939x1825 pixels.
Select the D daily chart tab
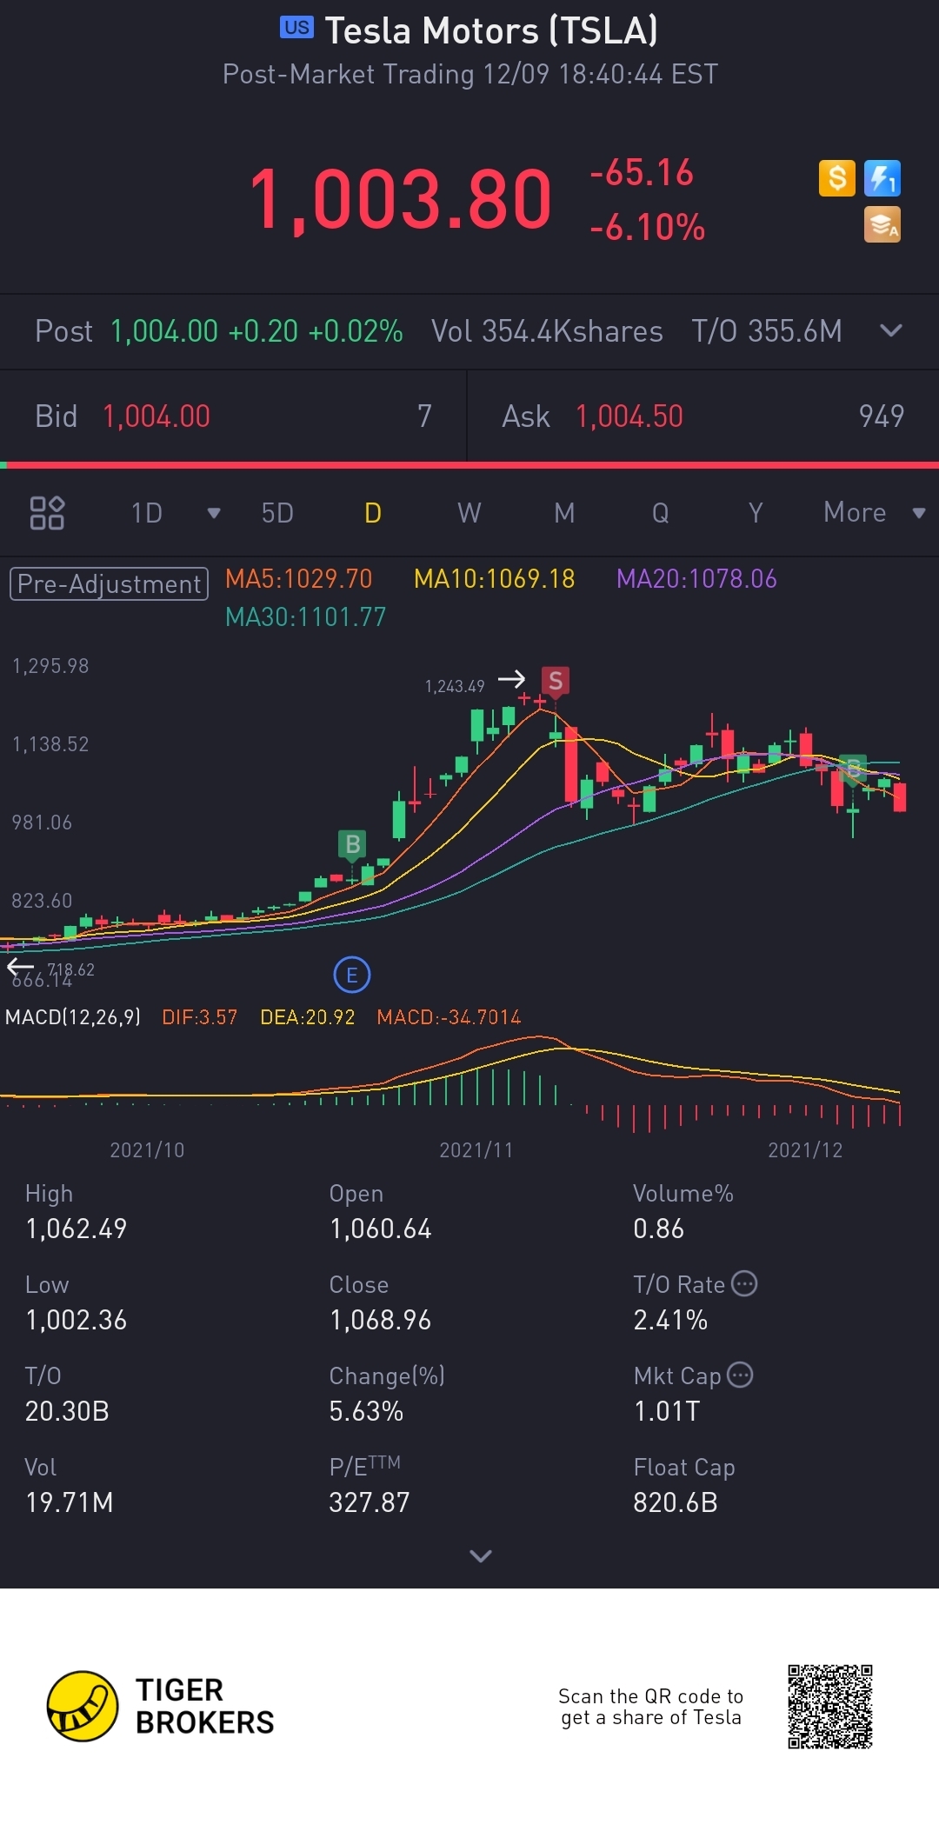tap(373, 513)
